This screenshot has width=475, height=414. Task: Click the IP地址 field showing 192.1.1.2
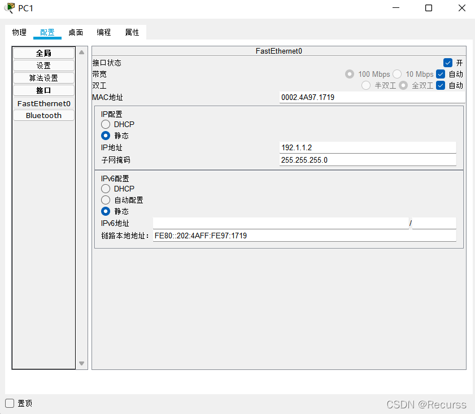[368, 147]
